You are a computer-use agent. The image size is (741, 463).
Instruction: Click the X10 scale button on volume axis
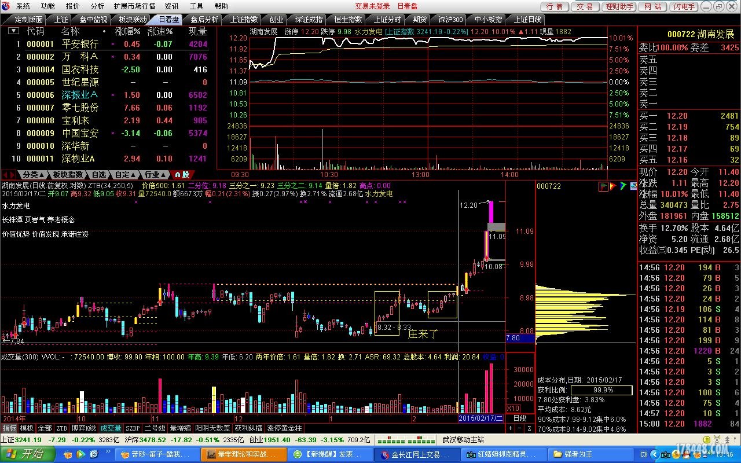513,408
